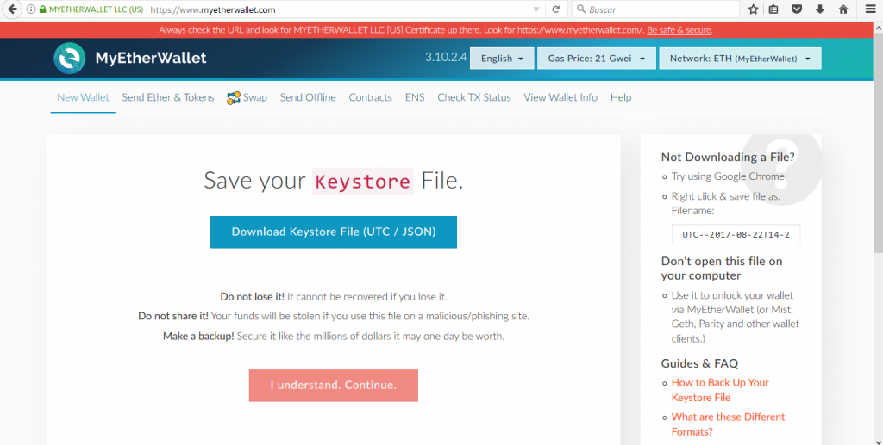Open the Help tab
The width and height of the screenshot is (883, 445).
pos(621,97)
